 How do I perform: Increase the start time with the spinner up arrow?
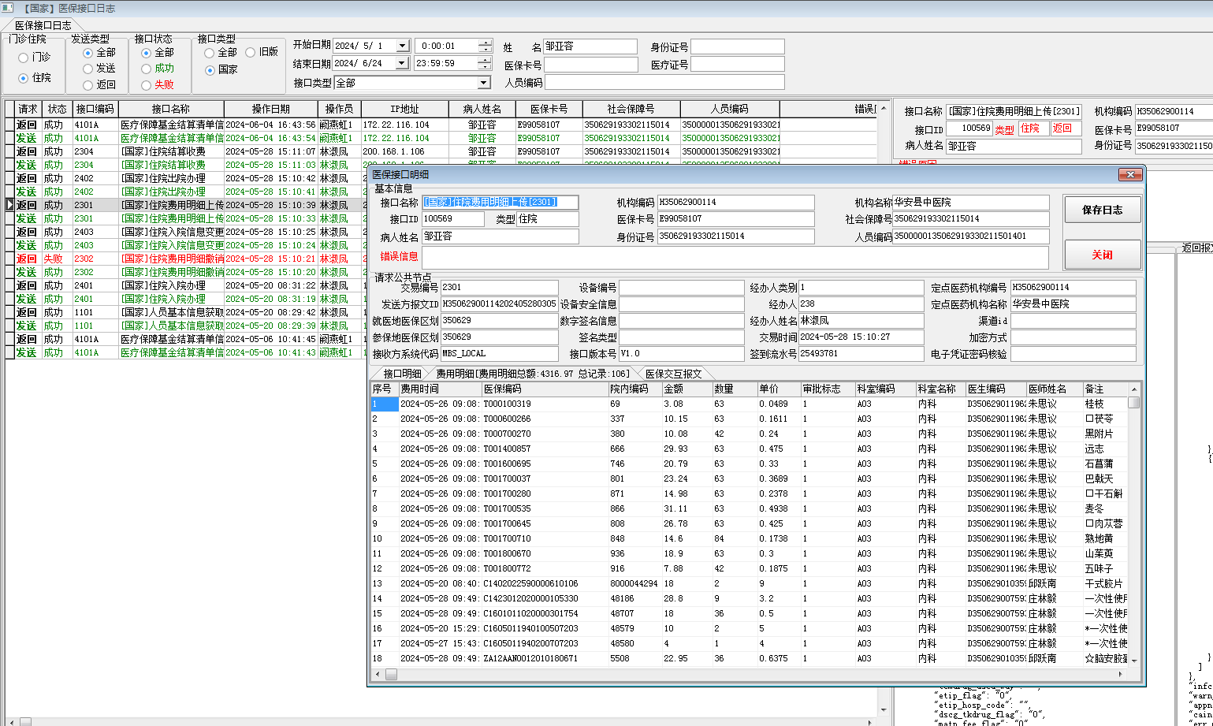(x=485, y=43)
